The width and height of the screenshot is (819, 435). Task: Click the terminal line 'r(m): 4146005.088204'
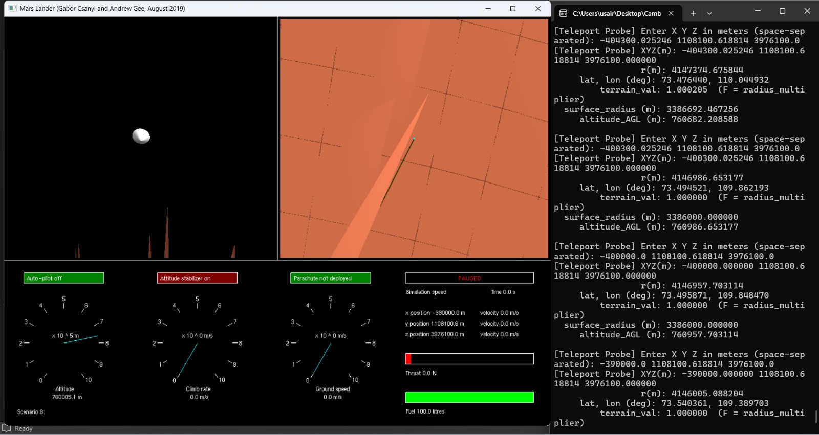[692, 394]
